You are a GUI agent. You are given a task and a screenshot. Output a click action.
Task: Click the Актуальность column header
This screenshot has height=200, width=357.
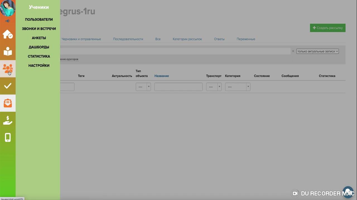[122, 76]
